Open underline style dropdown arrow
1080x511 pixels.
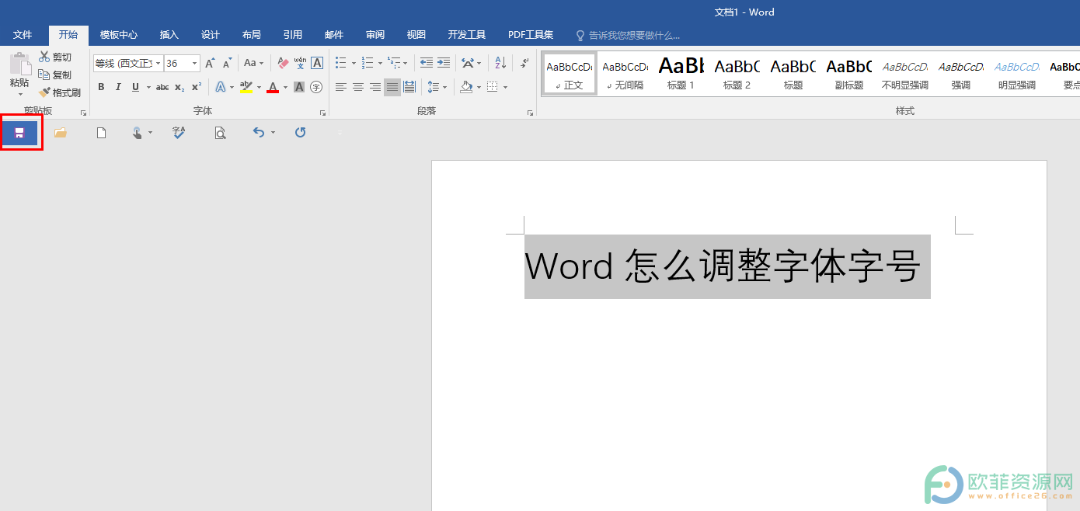click(x=148, y=87)
